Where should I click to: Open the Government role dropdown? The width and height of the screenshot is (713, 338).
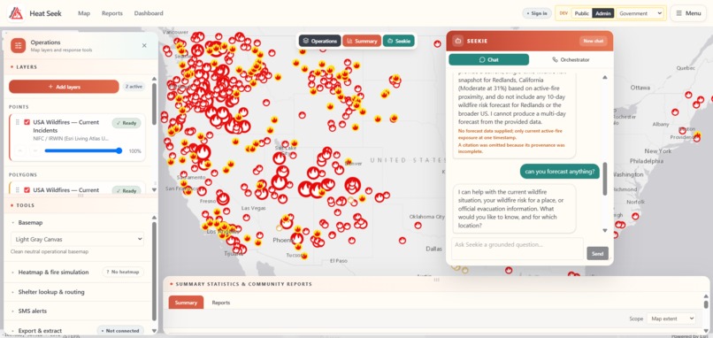[x=640, y=13]
